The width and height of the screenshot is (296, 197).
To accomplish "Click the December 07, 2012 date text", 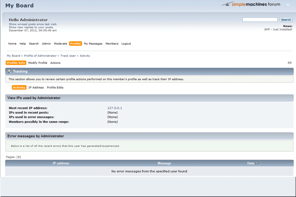I will point(33,31).
